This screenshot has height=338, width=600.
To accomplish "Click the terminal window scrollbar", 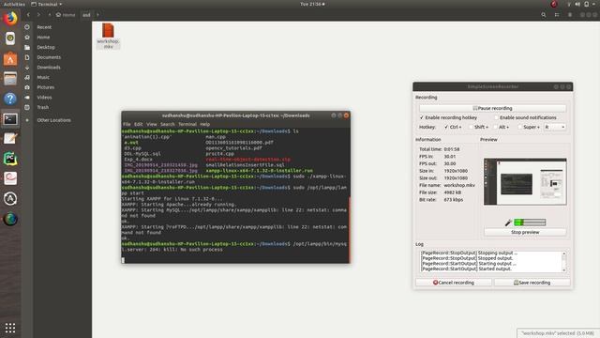I will (349, 229).
